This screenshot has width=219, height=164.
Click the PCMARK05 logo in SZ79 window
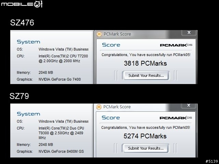point(176,118)
